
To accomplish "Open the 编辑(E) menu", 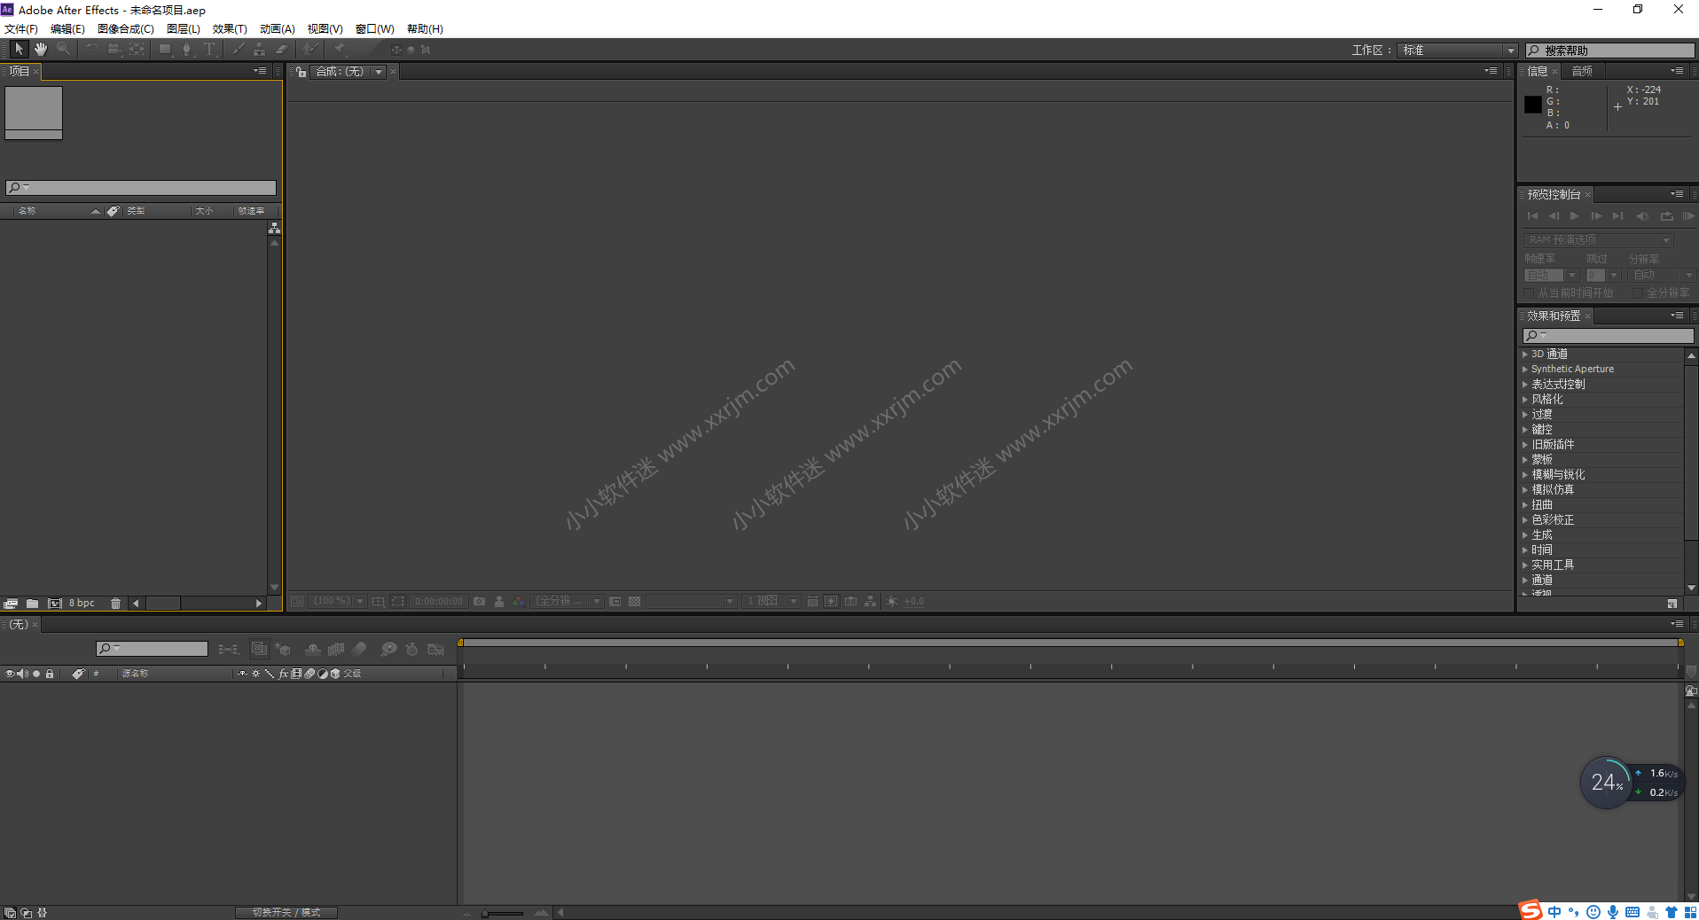I will click(67, 29).
